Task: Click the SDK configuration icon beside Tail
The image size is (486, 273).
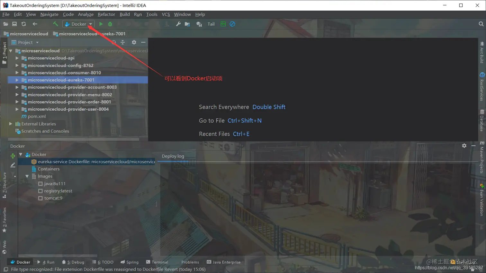Action: pyautogui.click(x=199, y=24)
